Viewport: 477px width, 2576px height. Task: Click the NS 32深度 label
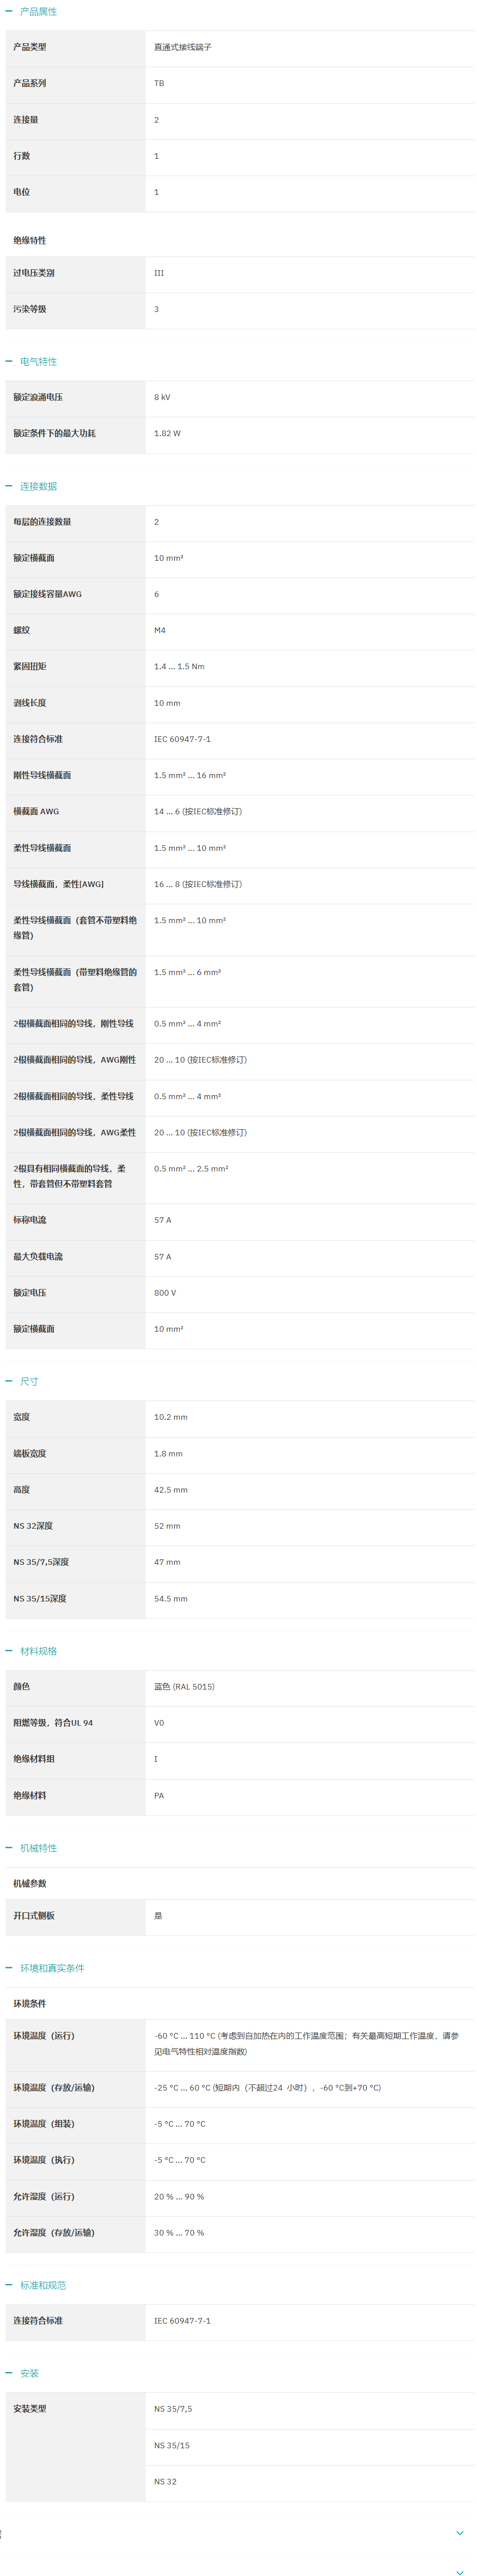click(x=33, y=1526)
